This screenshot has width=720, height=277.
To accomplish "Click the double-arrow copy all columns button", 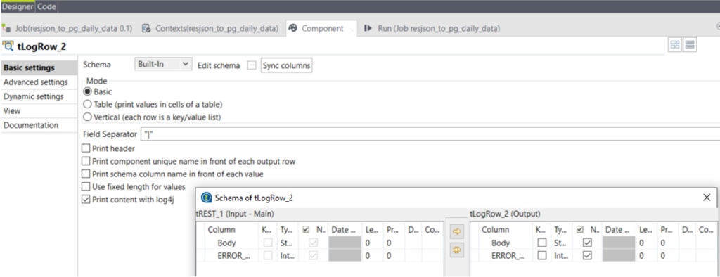I will tap(456, 250).
